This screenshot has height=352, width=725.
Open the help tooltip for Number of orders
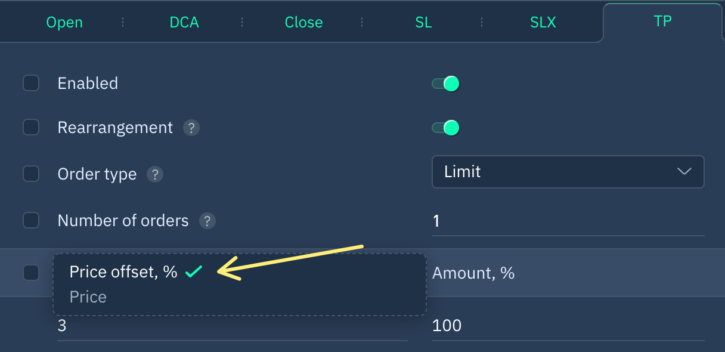pos(207,221)
